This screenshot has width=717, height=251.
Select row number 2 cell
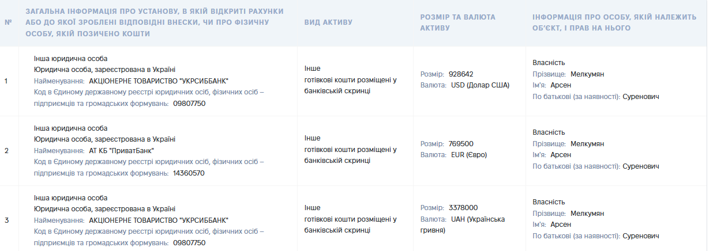click(x=6, y=151)
